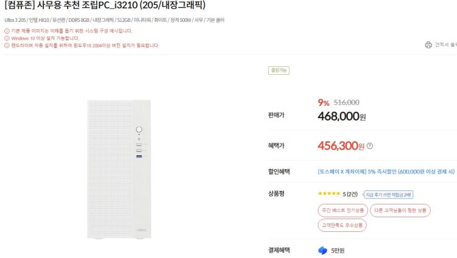Click the printer icon for quote printing
457x258 pixels.
(x=428, y=45)
